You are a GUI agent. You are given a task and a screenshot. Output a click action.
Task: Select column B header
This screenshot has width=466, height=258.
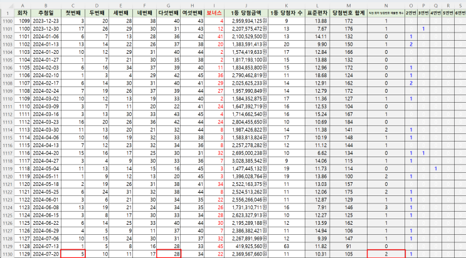click(46, 6)
